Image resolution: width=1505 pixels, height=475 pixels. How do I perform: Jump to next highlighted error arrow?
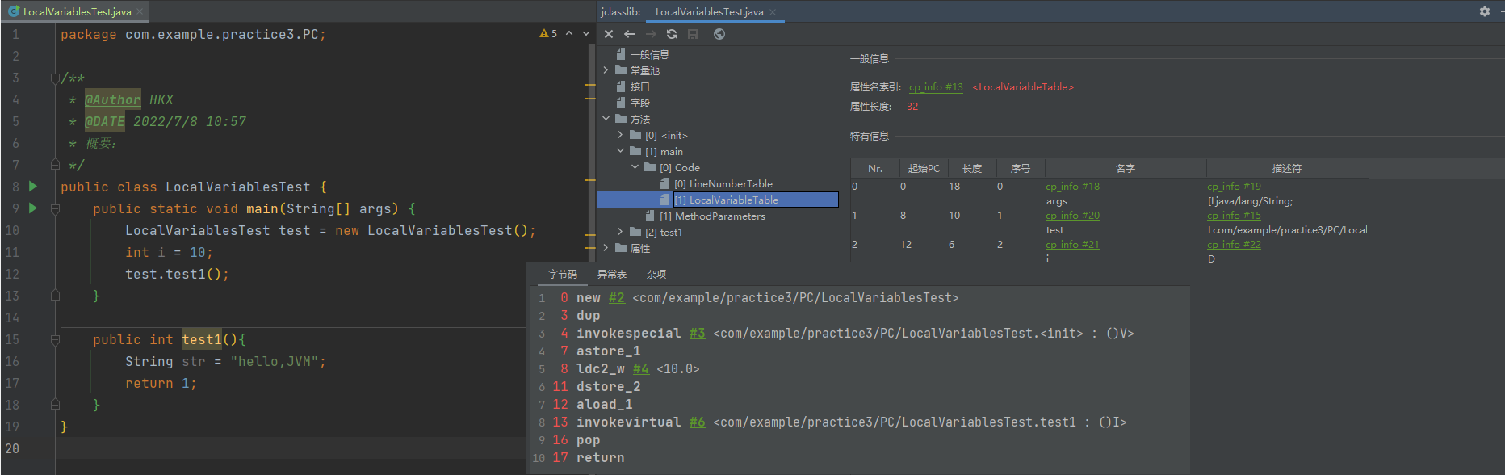586,34
